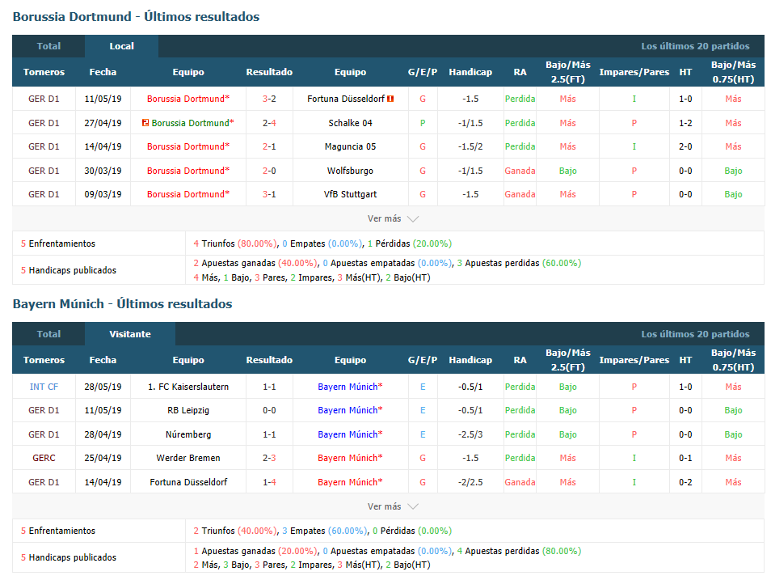This screenshot has width=771, height=580.
Task: Select Visitante tab in Bayern section
Action: click(130, 334)
